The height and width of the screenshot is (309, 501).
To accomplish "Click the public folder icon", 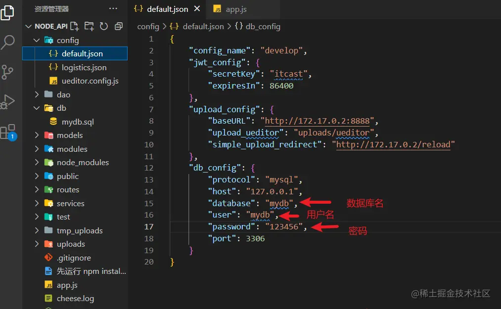I will [x=48, y=176].
